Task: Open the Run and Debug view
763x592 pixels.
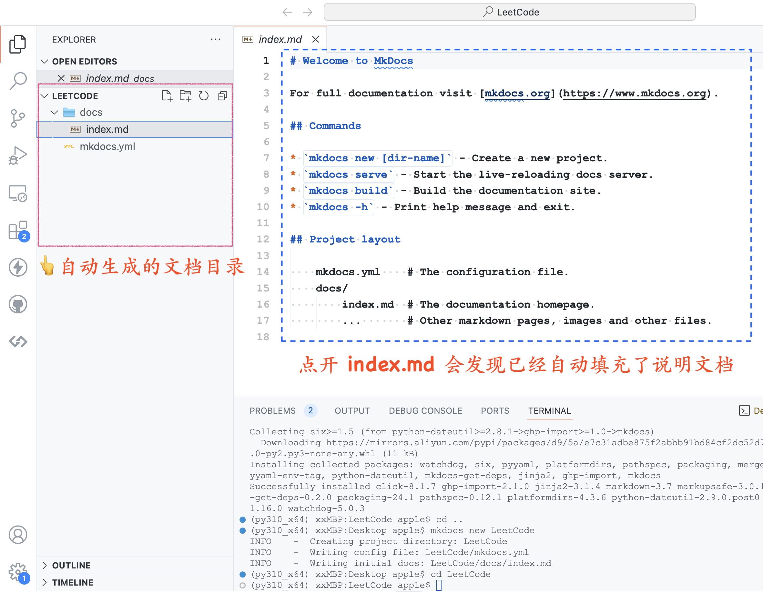Action: (17, 155)
